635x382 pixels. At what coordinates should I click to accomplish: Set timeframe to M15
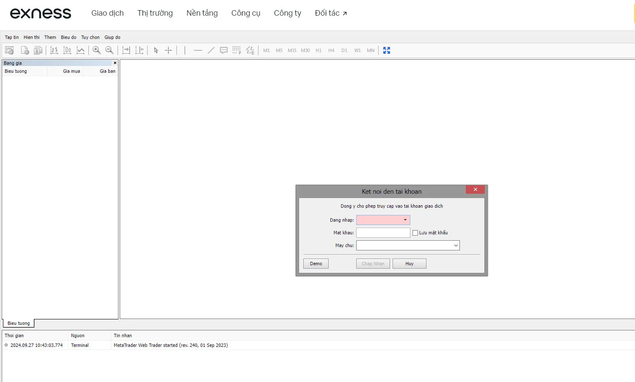(292, 50)
